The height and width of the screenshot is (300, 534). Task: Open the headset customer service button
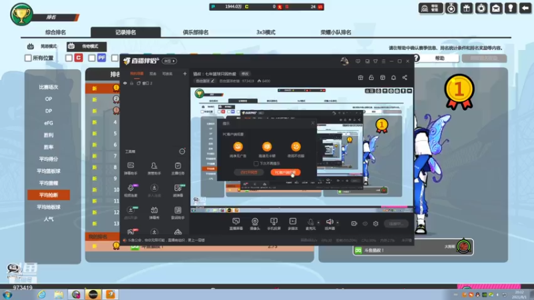pyautogui.click(x=431, y=8)
